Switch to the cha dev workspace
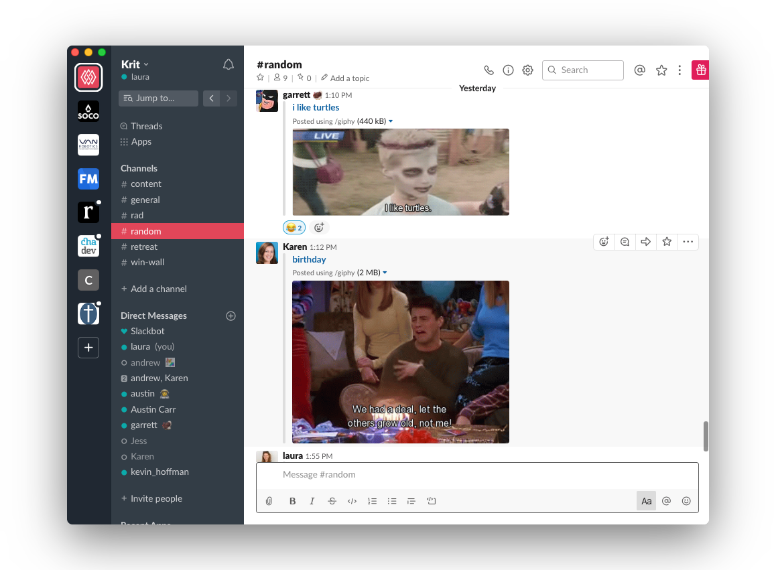This screenshot has width=776, height=570. (88, 246)
